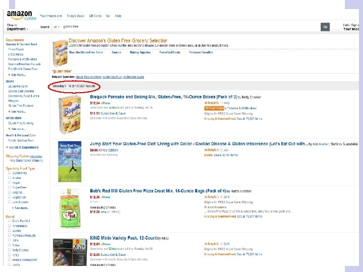Tick the Betty Crocker brand checkbox
This screenshot has width=363, height=272.
point(9,250)
